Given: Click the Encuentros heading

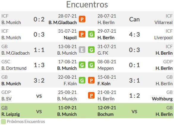Looking at the screenshot, I should coord(87,4).
